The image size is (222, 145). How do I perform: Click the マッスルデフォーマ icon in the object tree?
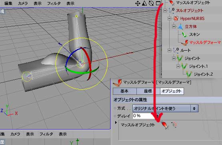(x=185, y=43)
